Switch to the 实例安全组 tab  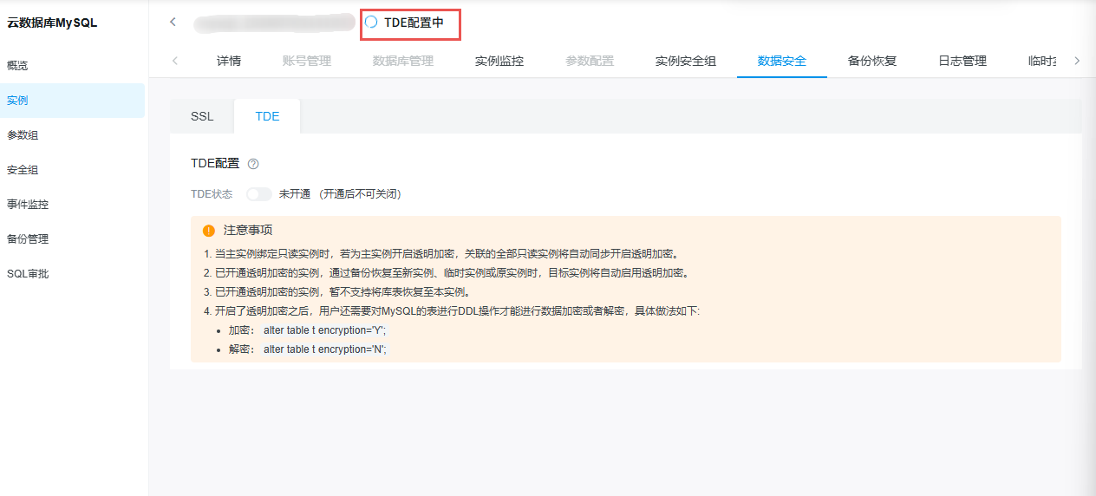[x=686, y=61]
